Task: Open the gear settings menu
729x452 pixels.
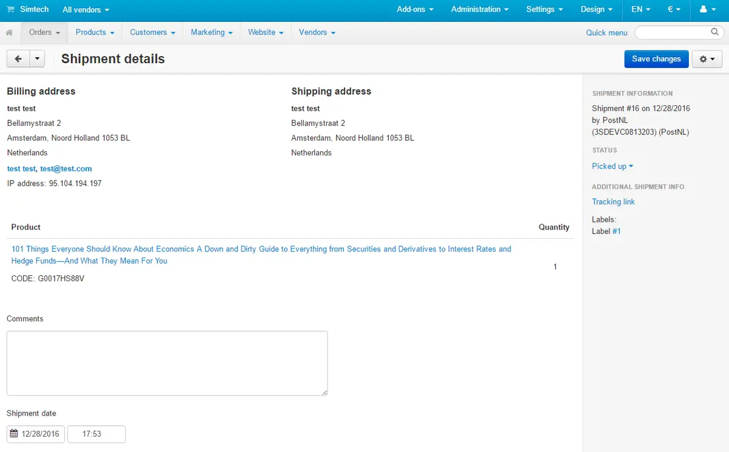Action: coord(707,59)
